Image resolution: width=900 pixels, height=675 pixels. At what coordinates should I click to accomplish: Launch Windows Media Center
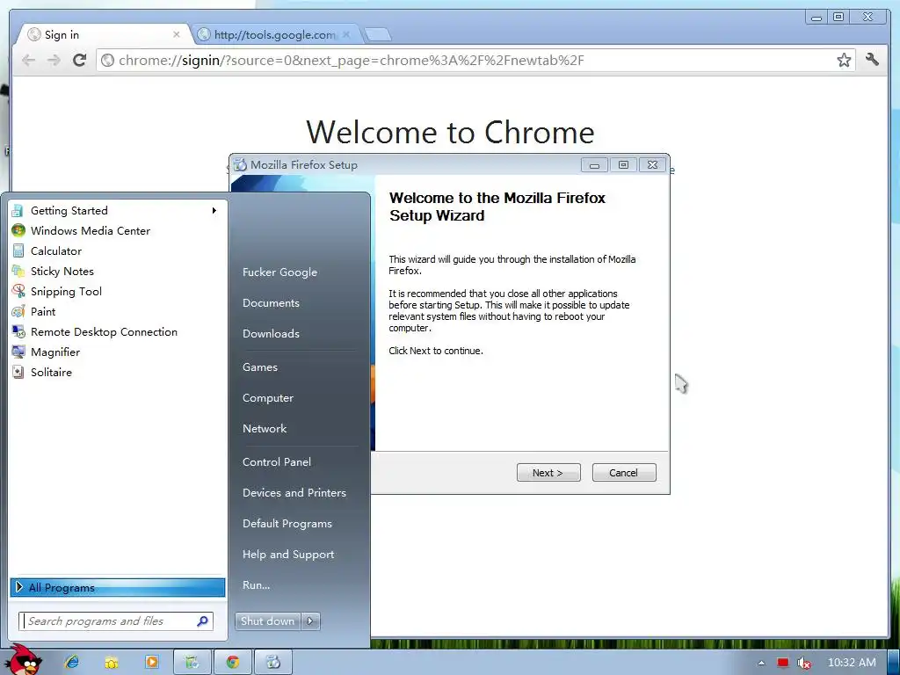[x=117, y=231]
